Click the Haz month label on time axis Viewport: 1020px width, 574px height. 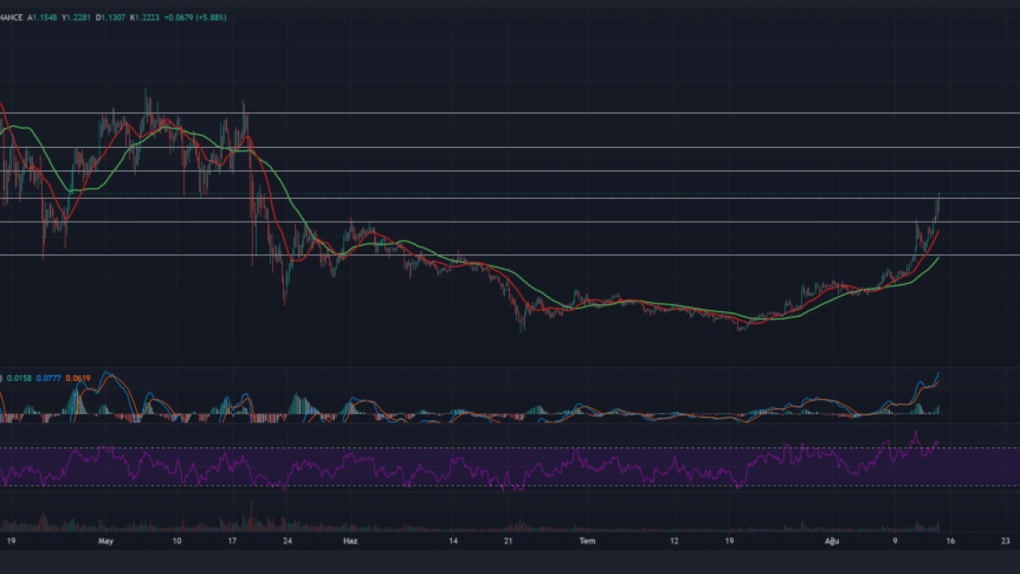(348, 540)
